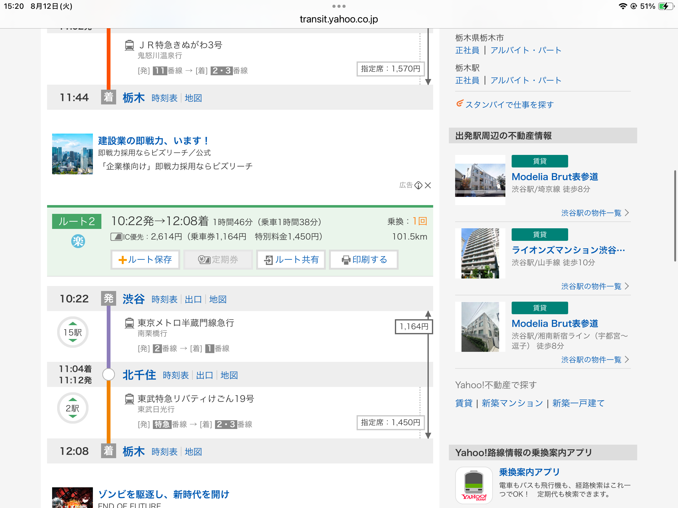The width and height of the screenshot is (678, 508).
Task: Open the first Modelia Brut表参道 listing (徒歩8分 埼京線)
Action: coord(555,177)
